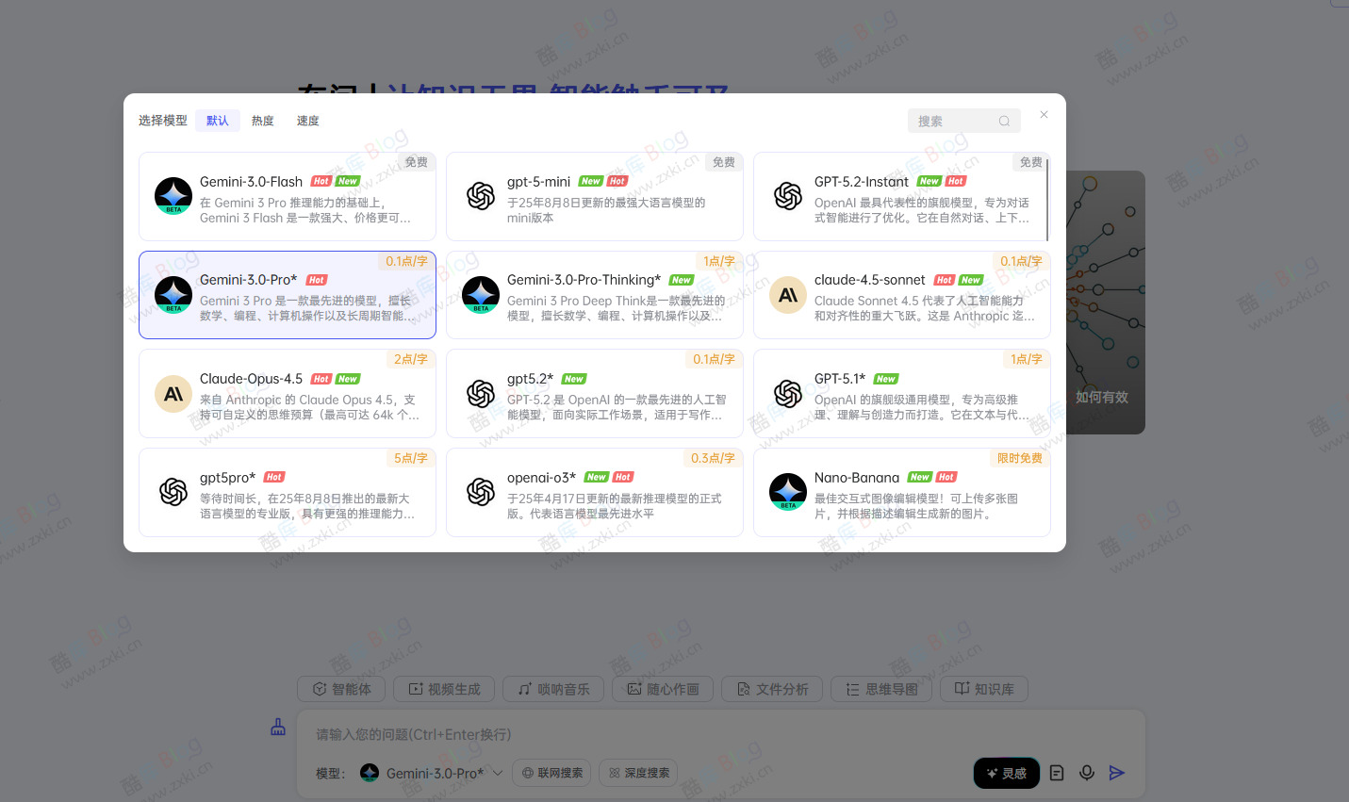The width and height of the screenshot is (1349, 802).
Task: Switch to the 热度 tab
Action: click(x=263, y=120)
